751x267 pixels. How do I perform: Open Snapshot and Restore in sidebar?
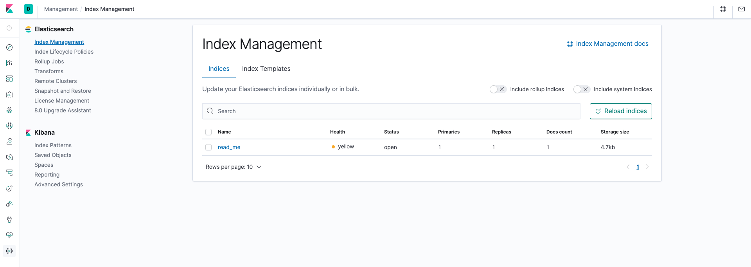click(63, 91)
